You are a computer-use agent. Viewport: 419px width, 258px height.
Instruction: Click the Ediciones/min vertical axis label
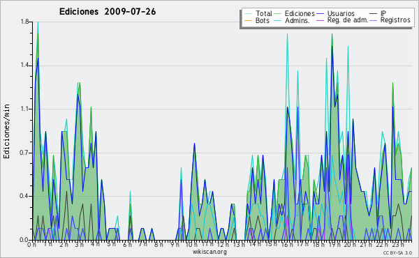[x=6, y=131]
